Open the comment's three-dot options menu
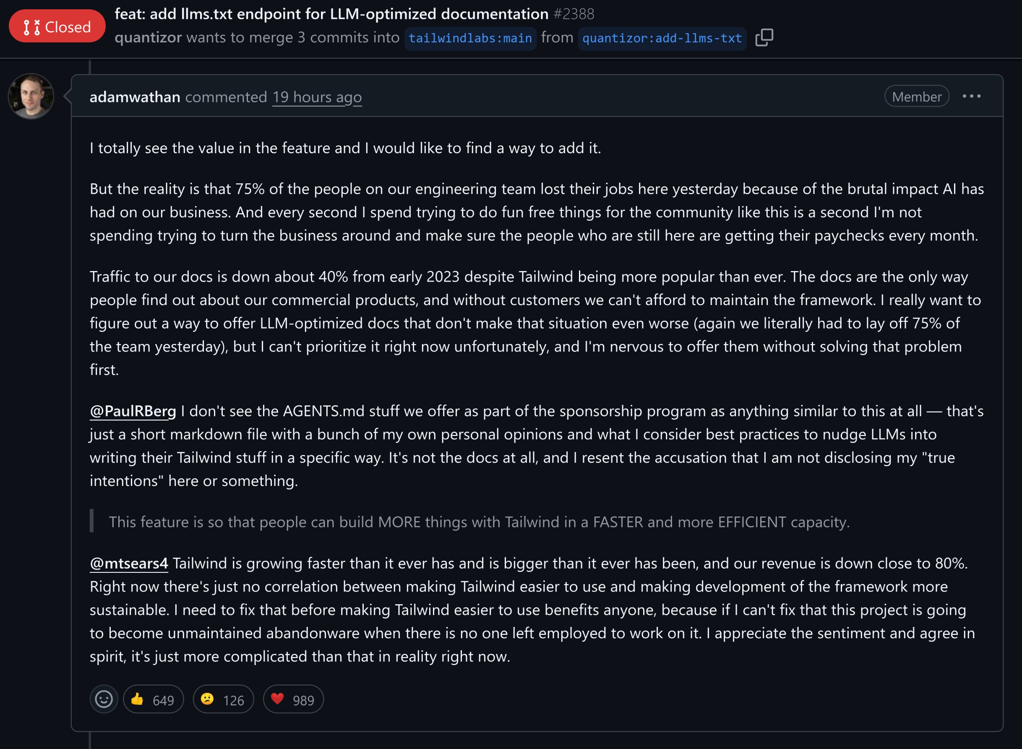1022x749 pixels. point(971,97)
